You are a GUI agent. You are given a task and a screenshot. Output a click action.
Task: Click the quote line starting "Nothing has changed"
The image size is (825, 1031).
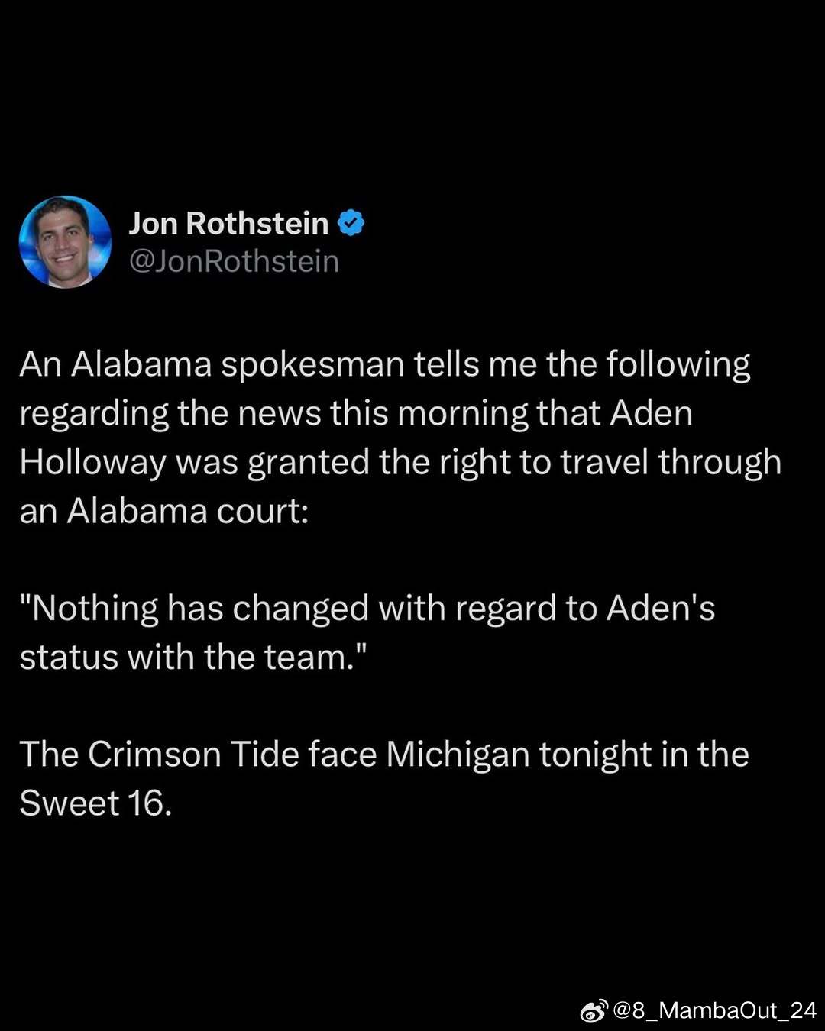click(367, 609)
